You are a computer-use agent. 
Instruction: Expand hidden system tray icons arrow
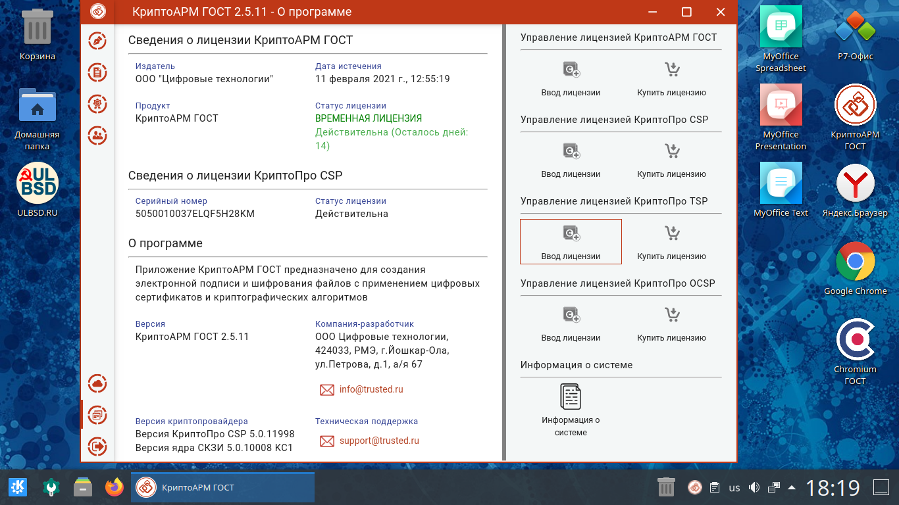click(x=792, y=488)
